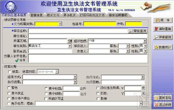Expand 单位类别 dropdown
This screenshot has width=174, height=110.
[70, 46]
